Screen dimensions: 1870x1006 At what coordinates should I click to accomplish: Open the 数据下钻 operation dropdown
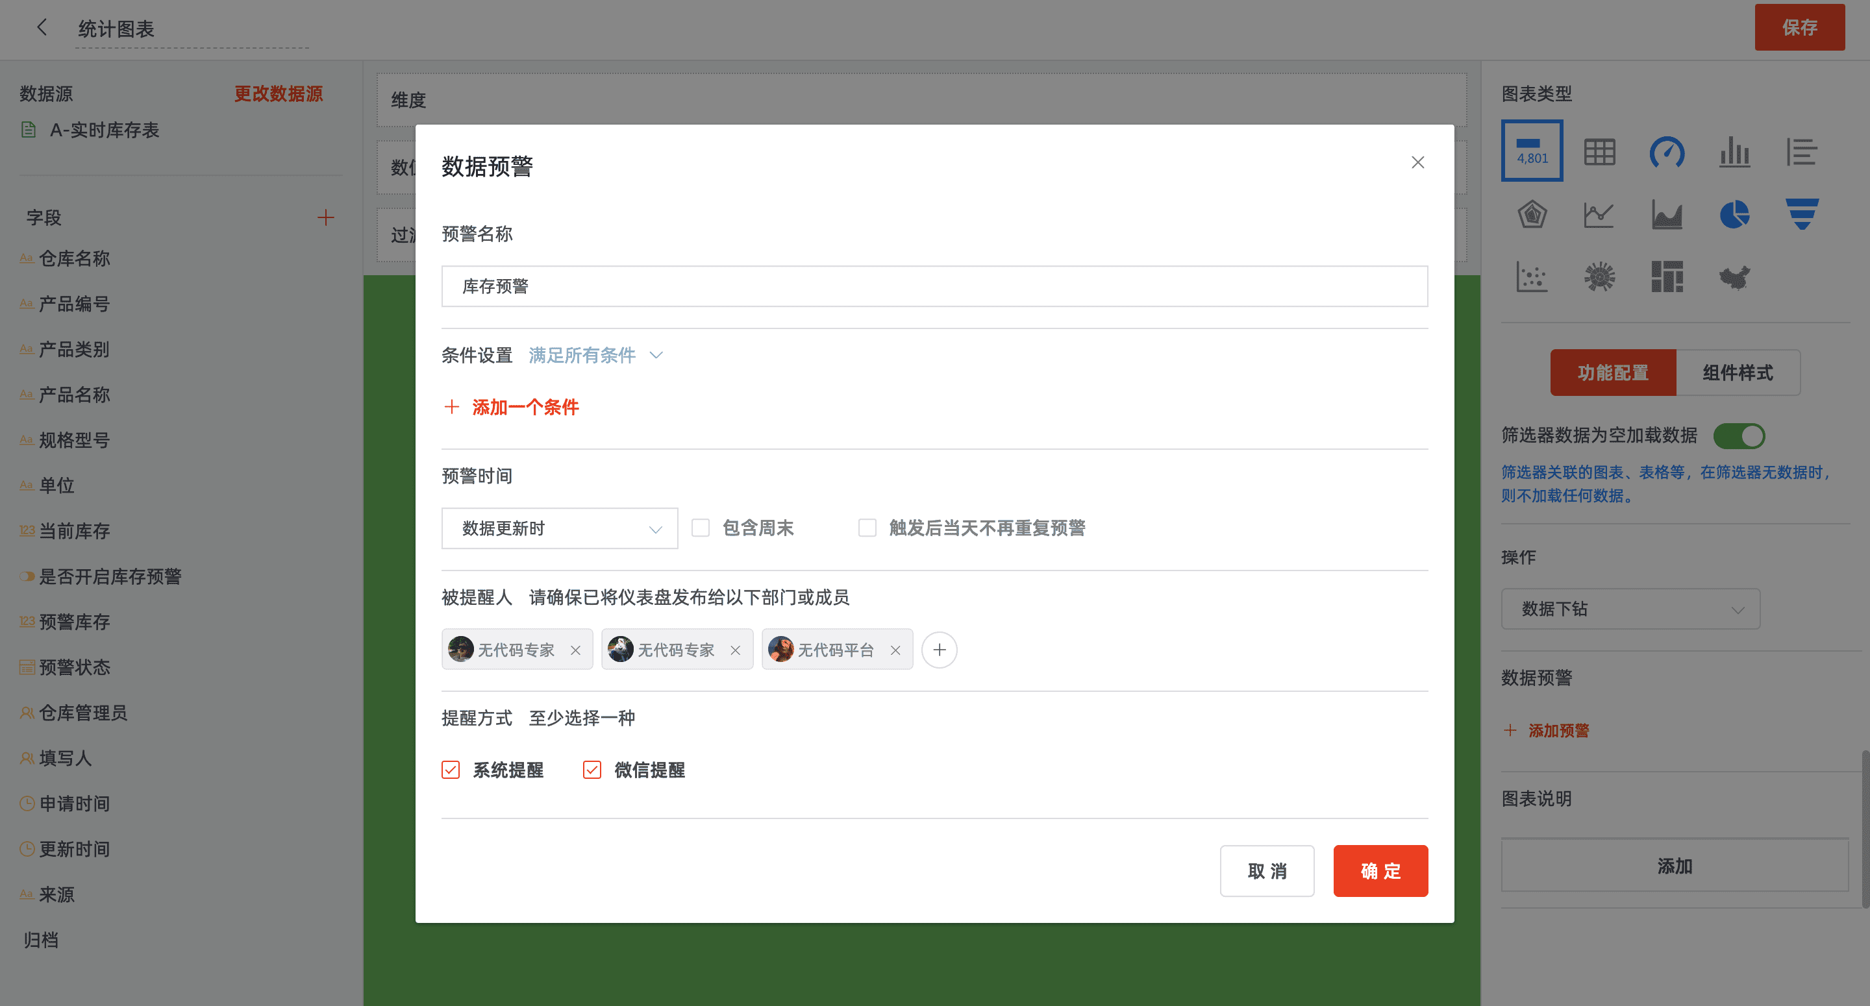coord(1630,609)
